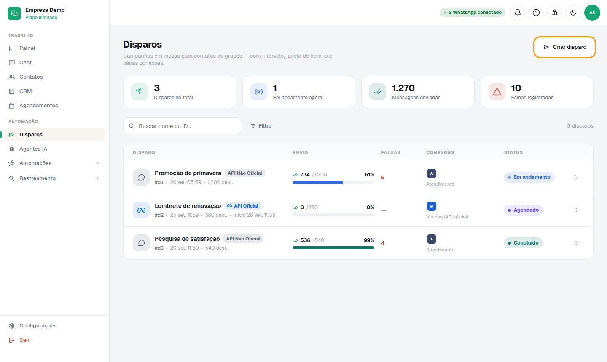Click the Agentes IA icon in sidebar
Viewport: 607px width, 362px height.
click(12, 149)
